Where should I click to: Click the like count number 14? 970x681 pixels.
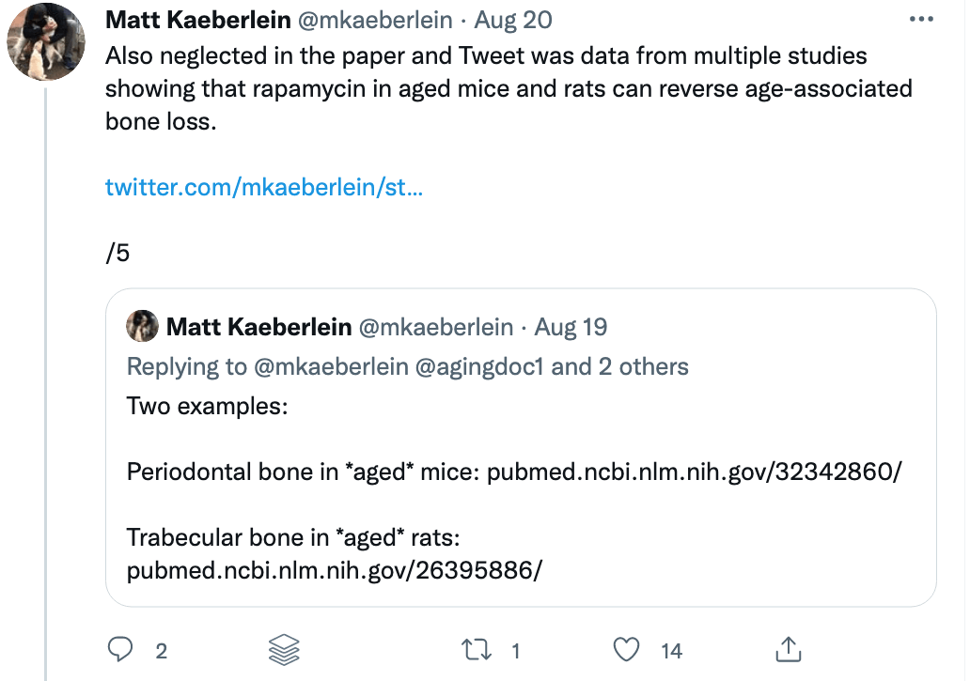tap(671, 650)
